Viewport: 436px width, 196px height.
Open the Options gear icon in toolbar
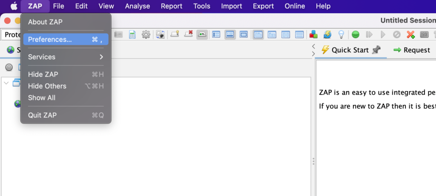click(x=146, y=35)
